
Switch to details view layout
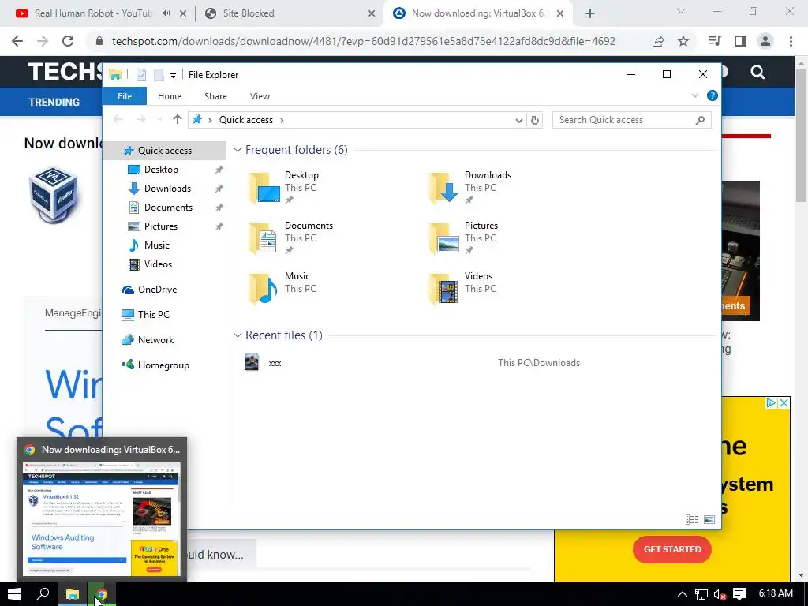coord(692,519)
